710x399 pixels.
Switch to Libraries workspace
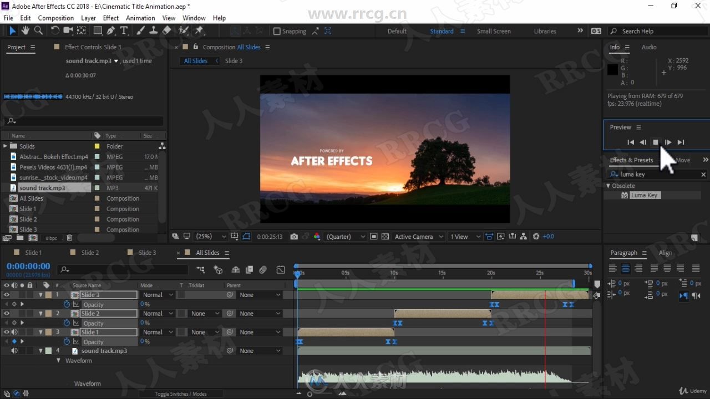pyautogui.click(x=545, y=31)
